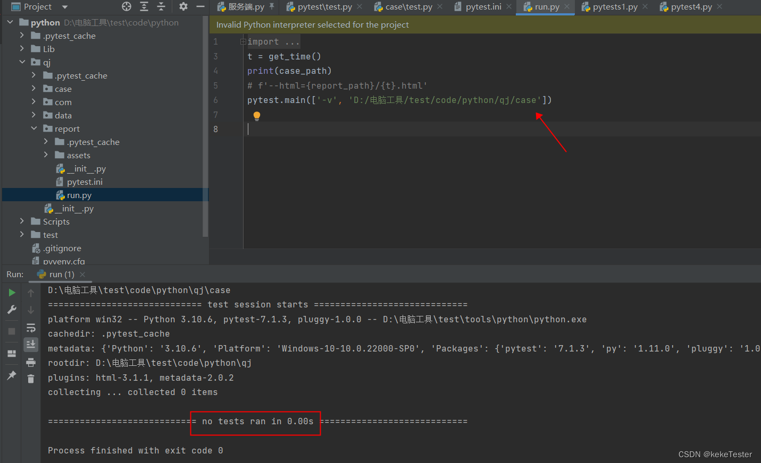The height and width of the screenshot is (463, 761).
Task: Open the case\test.py editor tab
Action: pyautogui.click(x=408, y=7)
